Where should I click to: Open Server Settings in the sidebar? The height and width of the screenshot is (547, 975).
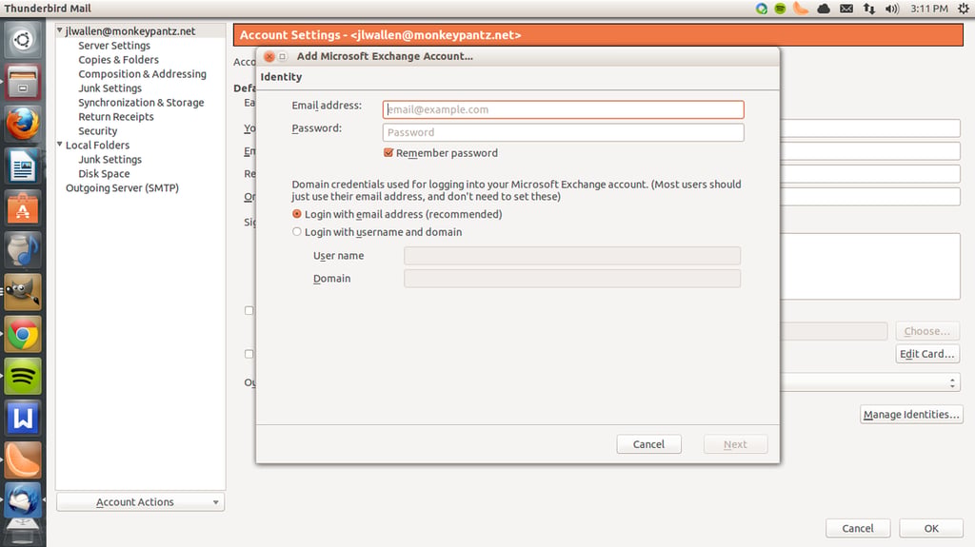pyautogui.click(x=114, y=46)
